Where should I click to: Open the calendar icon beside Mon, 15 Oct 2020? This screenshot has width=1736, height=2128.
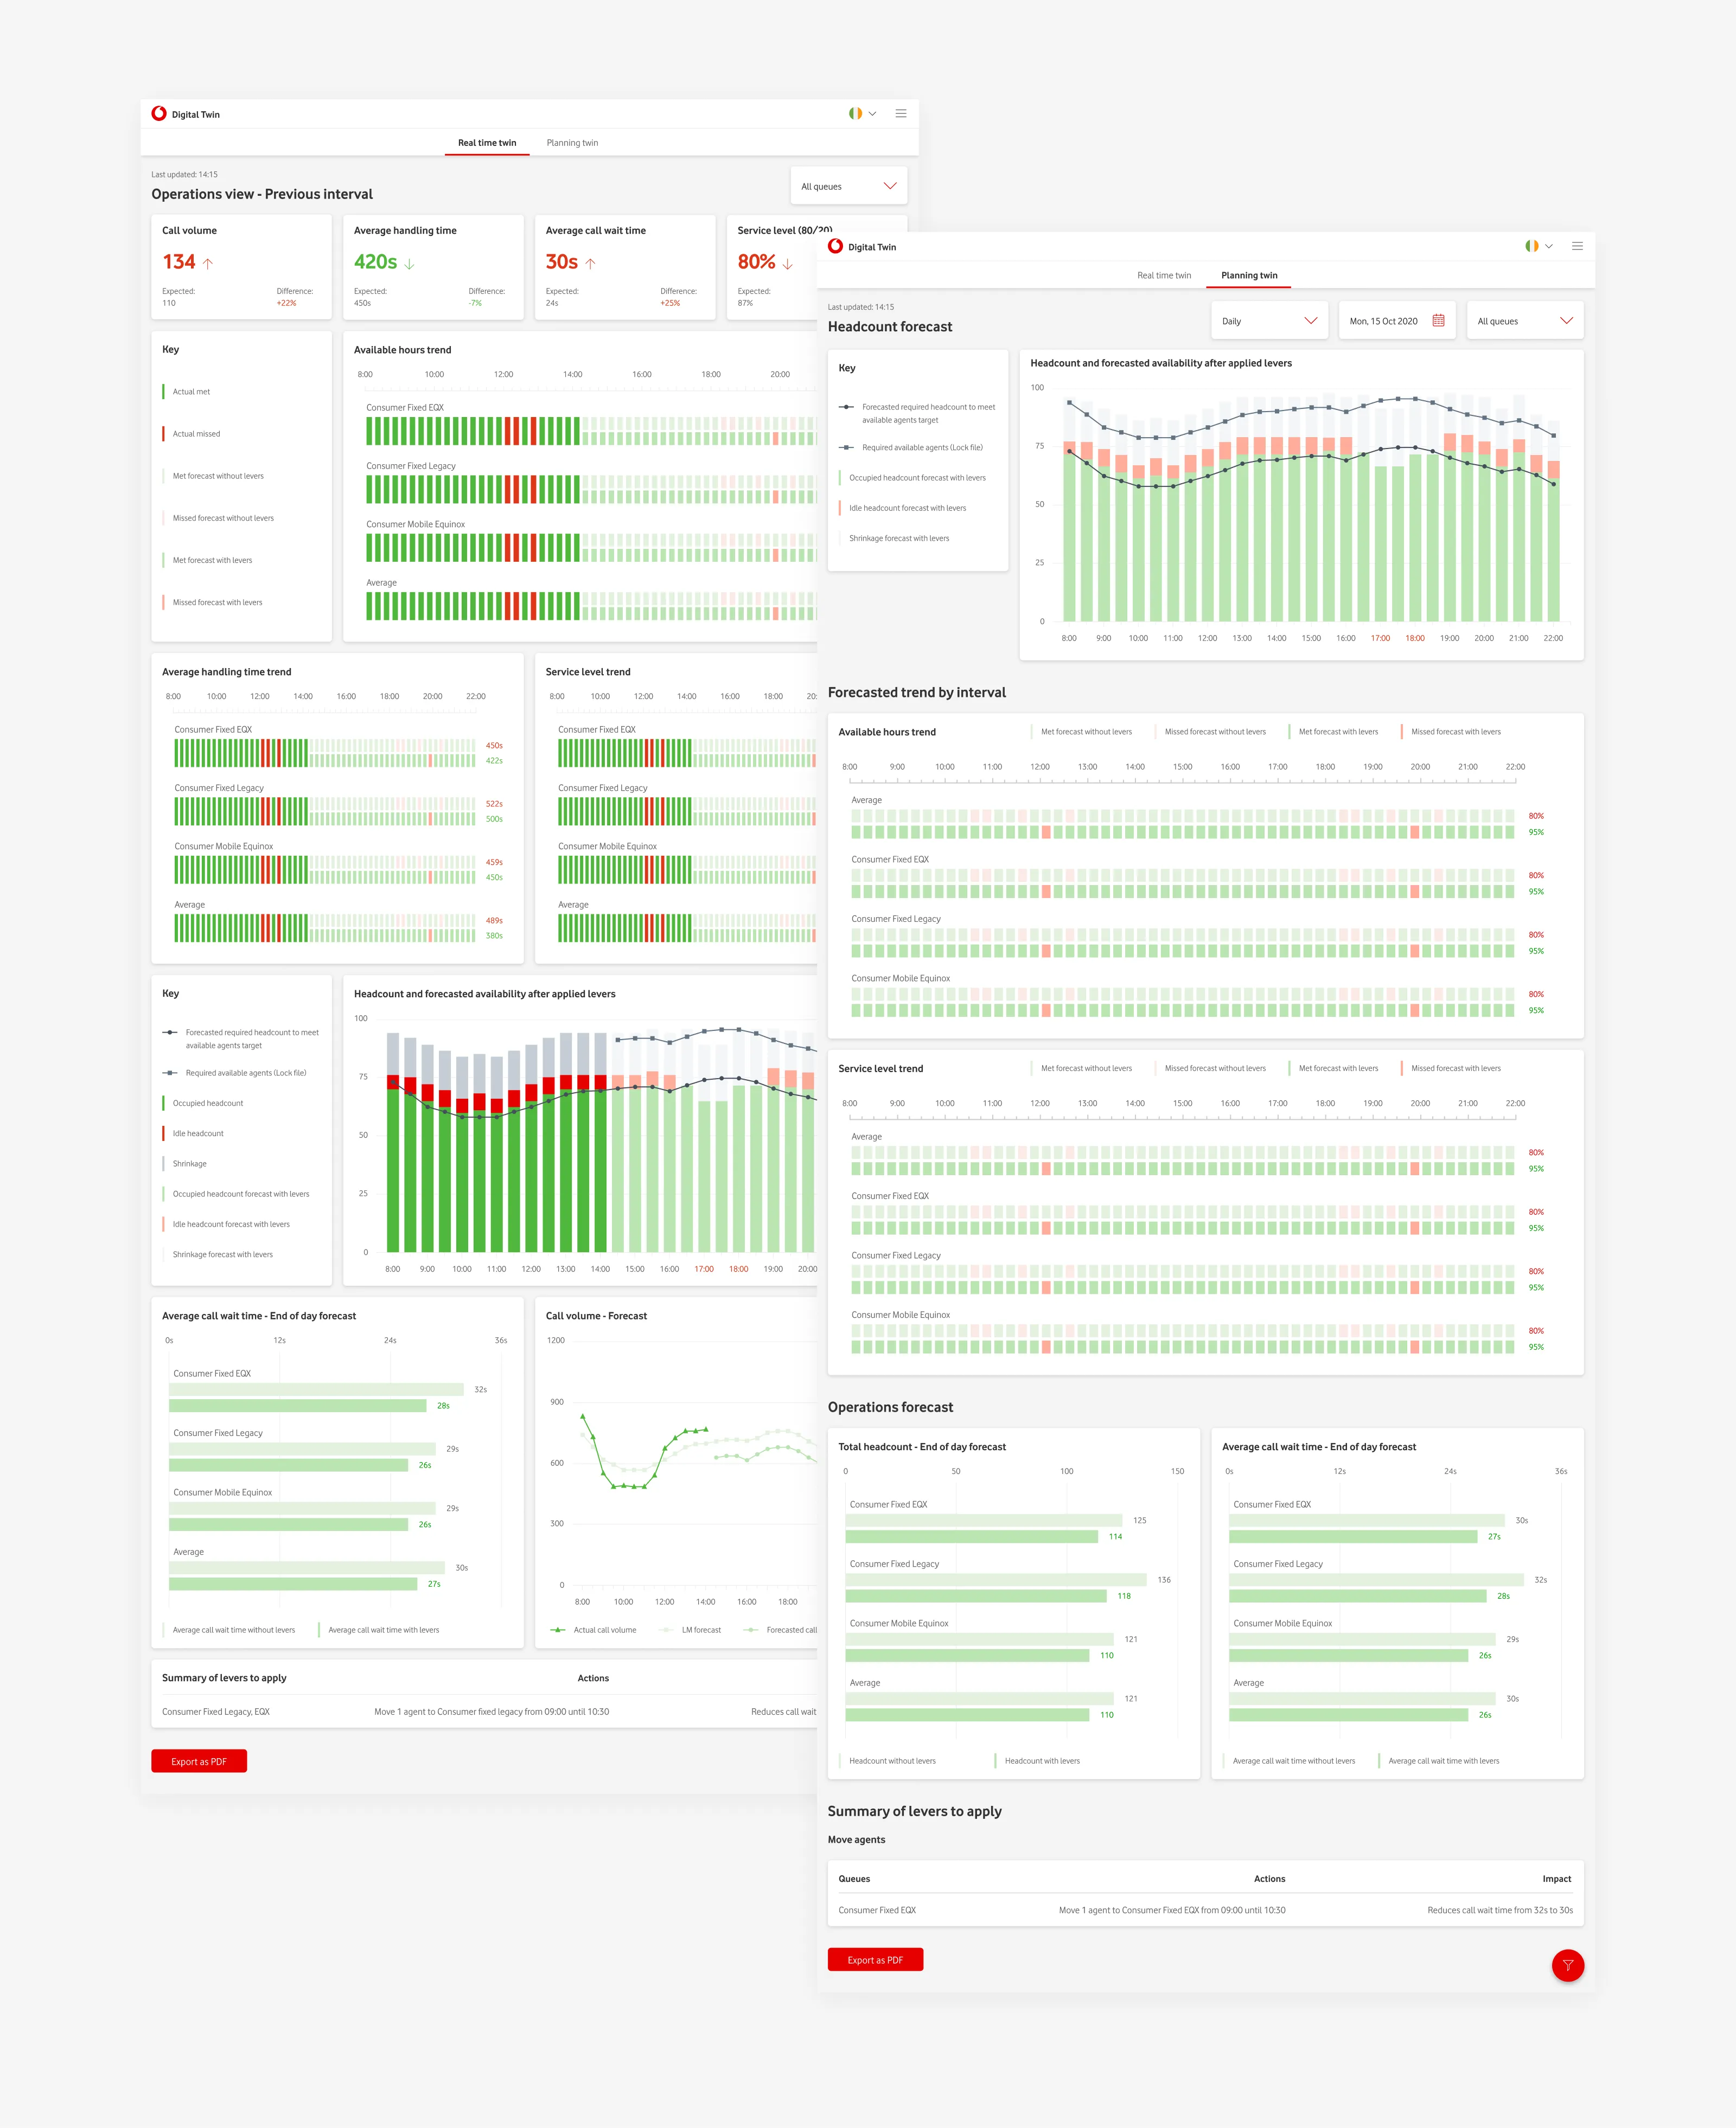1438,321
